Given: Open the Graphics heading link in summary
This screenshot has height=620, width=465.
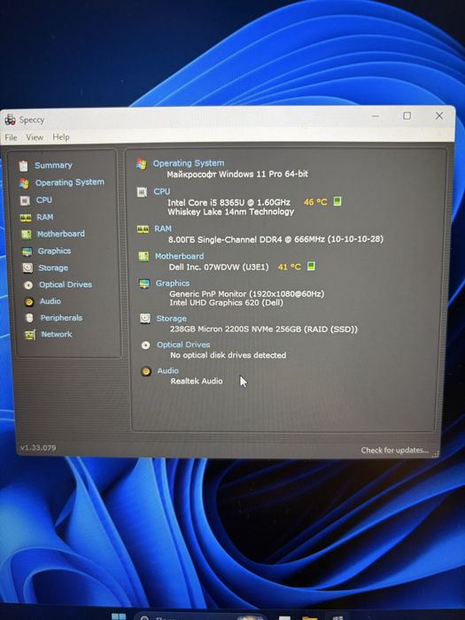Looking at the screenshot, I should [x=173, y=283].
